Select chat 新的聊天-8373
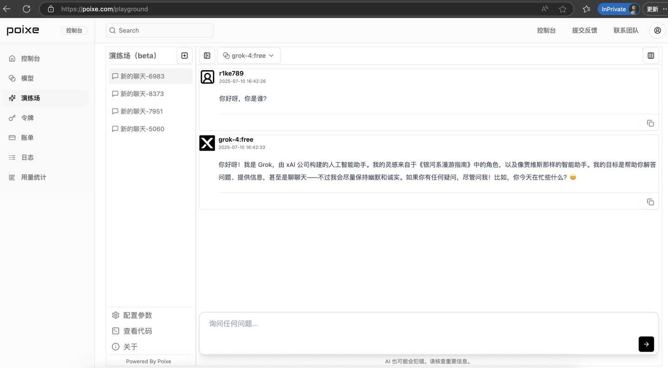 coord(151,94)
